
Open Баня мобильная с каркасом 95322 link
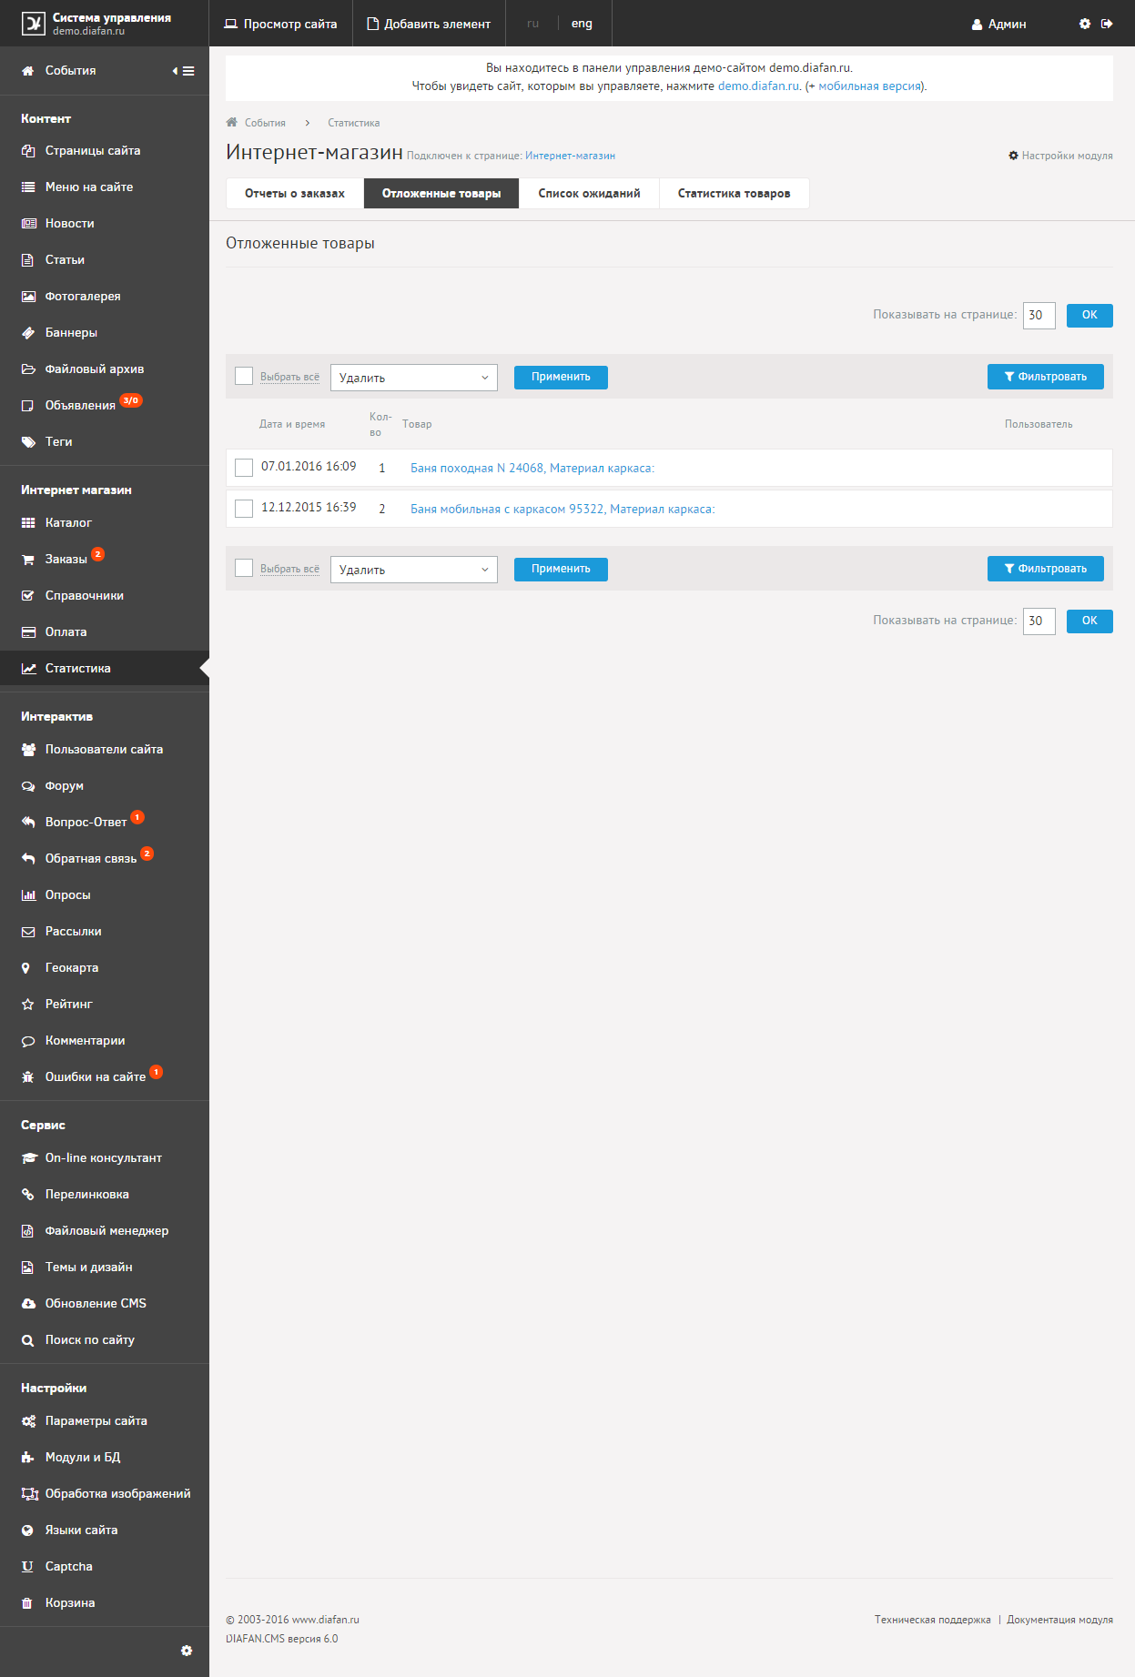(x=562, y=510)
